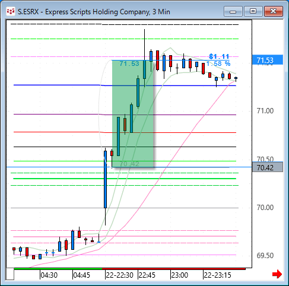This screenshot has height=286, width=289.
Task: Click the 70.42 label inside the rectangle
Action: pos(129,164)
